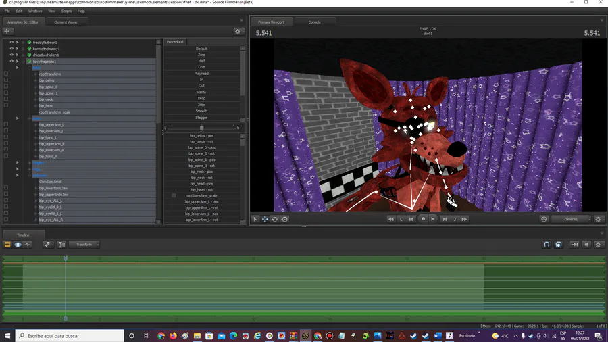Click the timeline playhead marker at top
The width and height of the screenshot is (608, 342).
(x=66, y=258)
